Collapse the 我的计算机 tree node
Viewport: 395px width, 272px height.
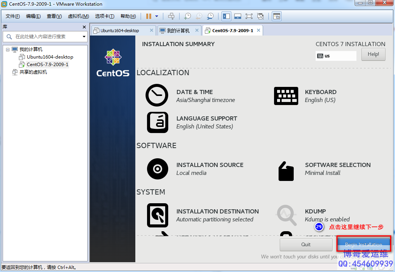point(8,49)
